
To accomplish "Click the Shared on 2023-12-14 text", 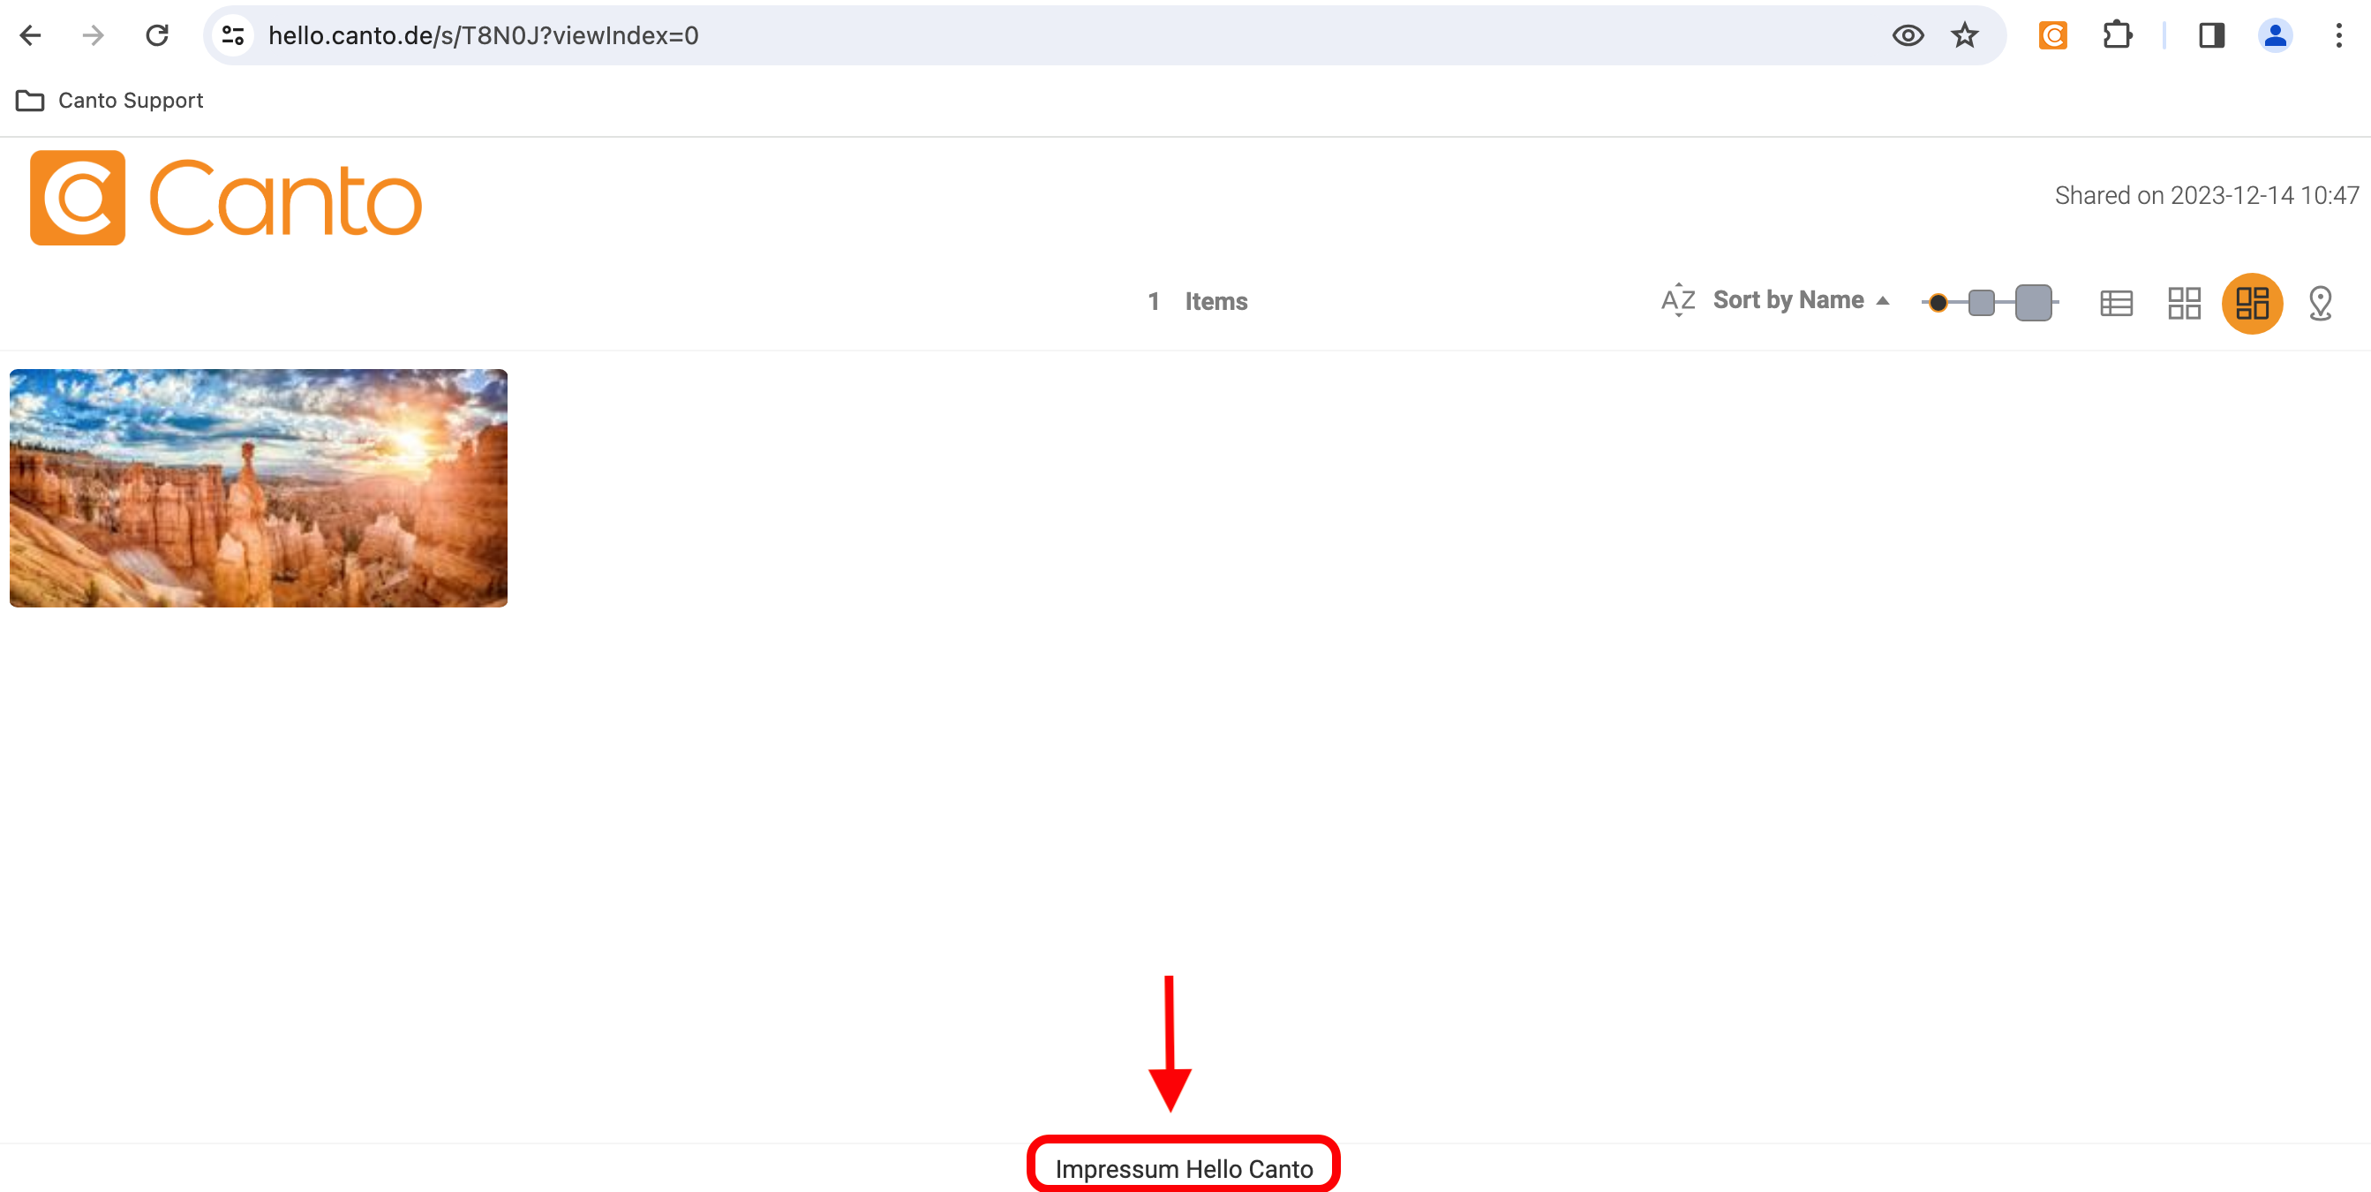I will [2206, 195].
